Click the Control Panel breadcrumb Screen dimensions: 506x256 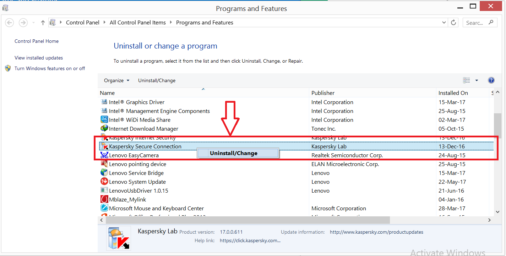point(83,22)
